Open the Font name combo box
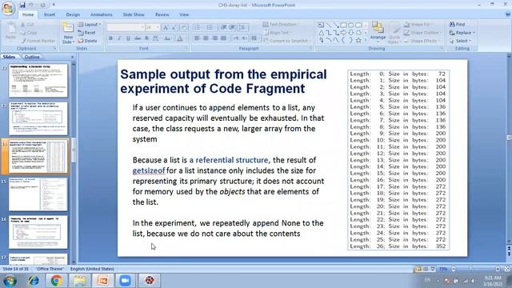Viewport: 512px width, 288px height. [126, 27]
